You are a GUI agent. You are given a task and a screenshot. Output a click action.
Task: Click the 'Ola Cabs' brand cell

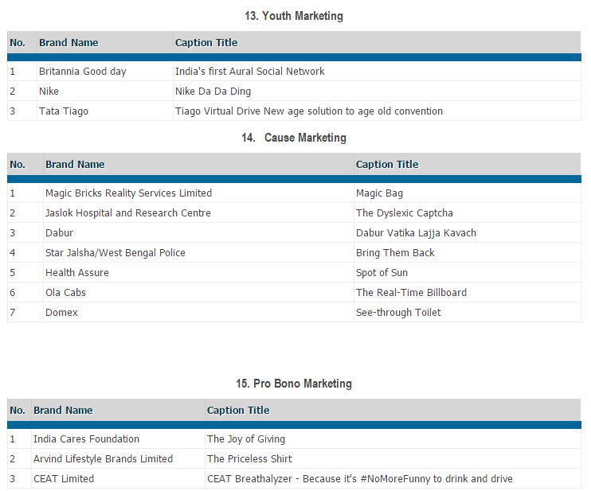pyautogui.click(x=65, y=293)
